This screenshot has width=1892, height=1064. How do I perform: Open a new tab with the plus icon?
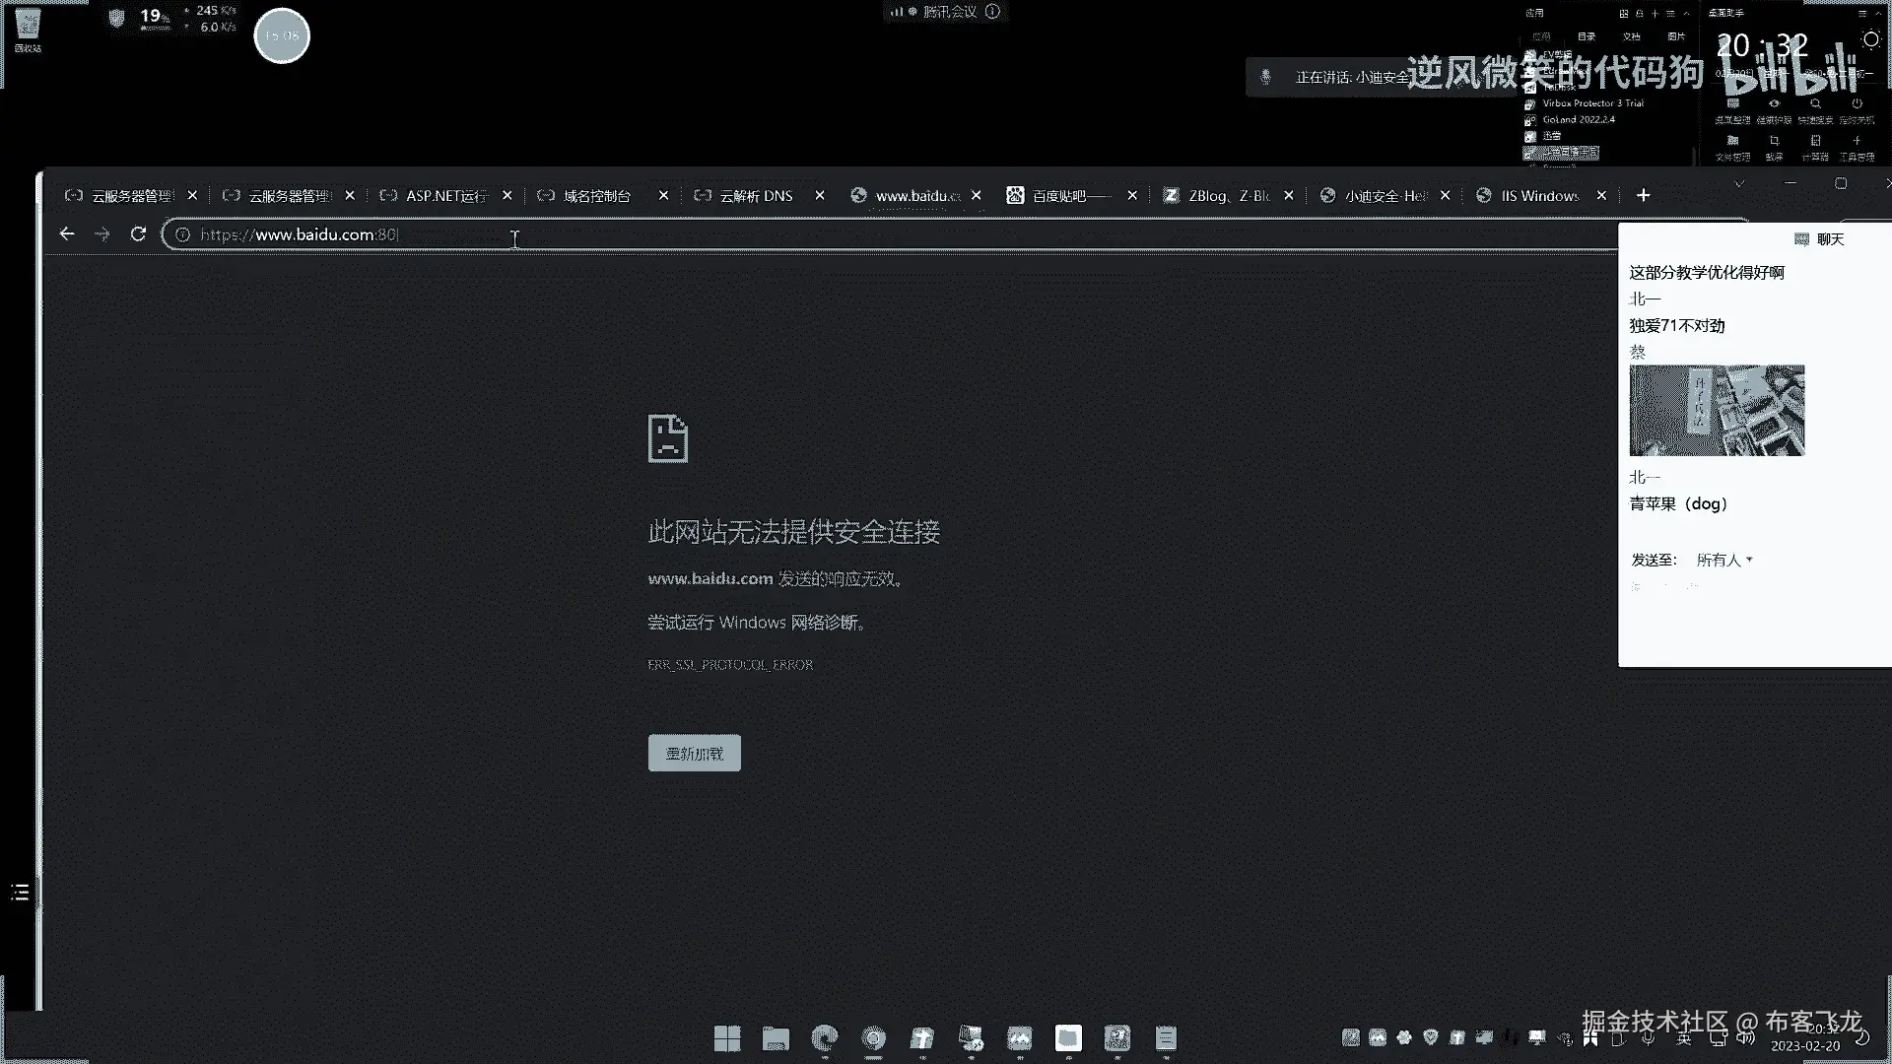pyautogui.click(x=1643, y=195)
